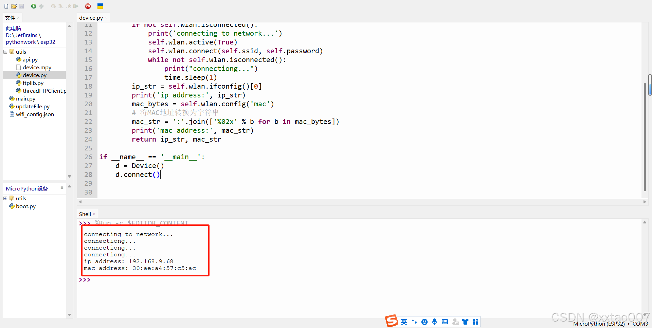Create a new file
The width and height of the screenshot is (652, 328).
pyautogui.click(x=6, y=6)
